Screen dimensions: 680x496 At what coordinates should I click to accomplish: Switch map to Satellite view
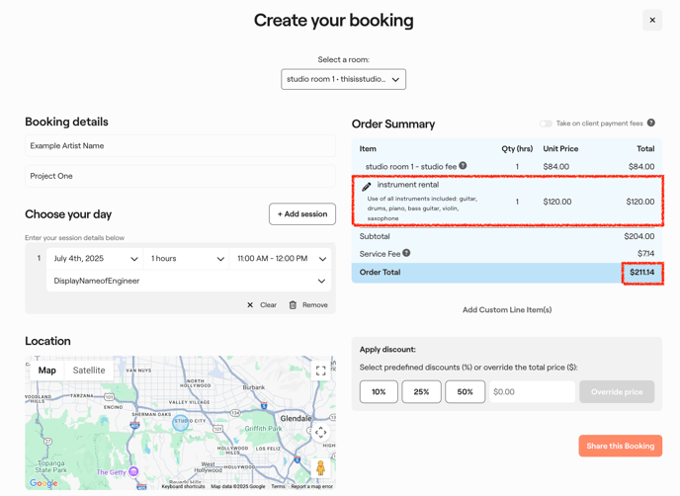pos(89,371)
